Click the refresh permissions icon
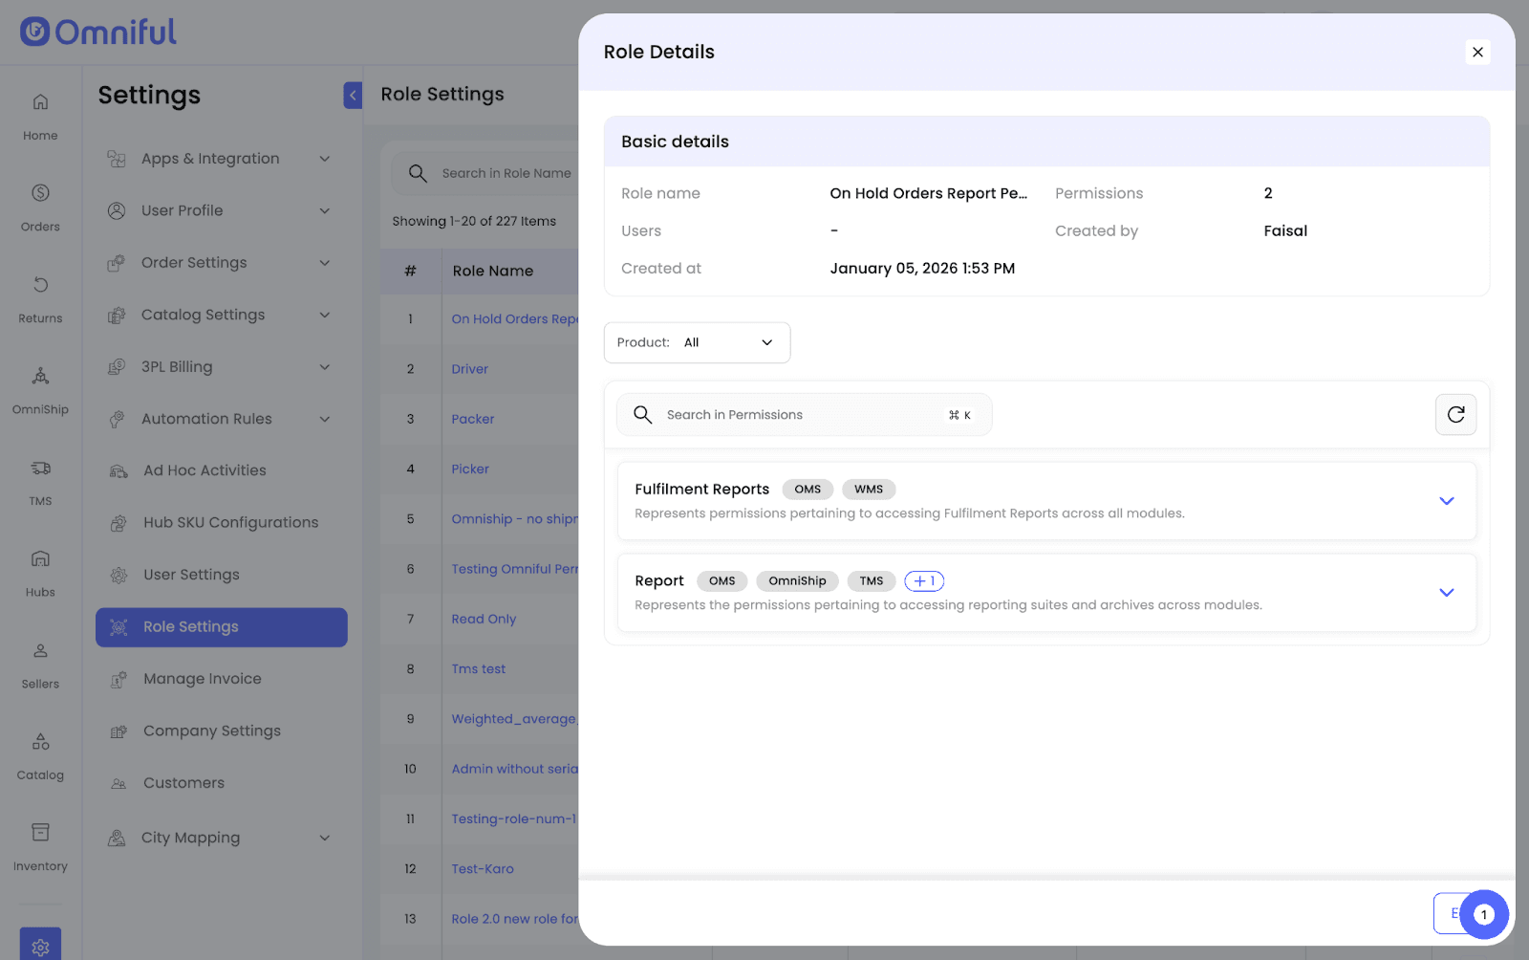Screen dimensions: 1529x960 tap(1455, 415)
